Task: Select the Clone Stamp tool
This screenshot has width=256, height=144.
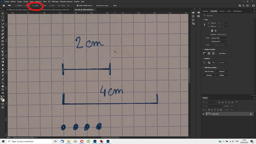Action: (3, 51)
